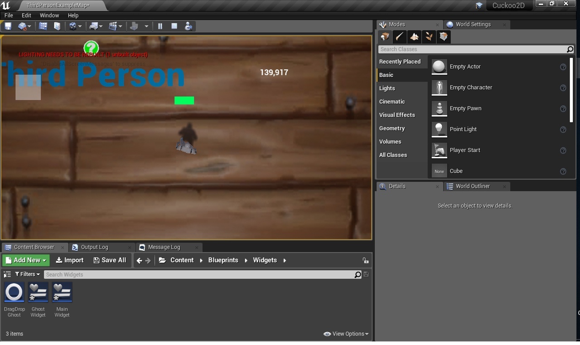Select the Volumes category
Viewport: 580px width, 345px height.
390,142
